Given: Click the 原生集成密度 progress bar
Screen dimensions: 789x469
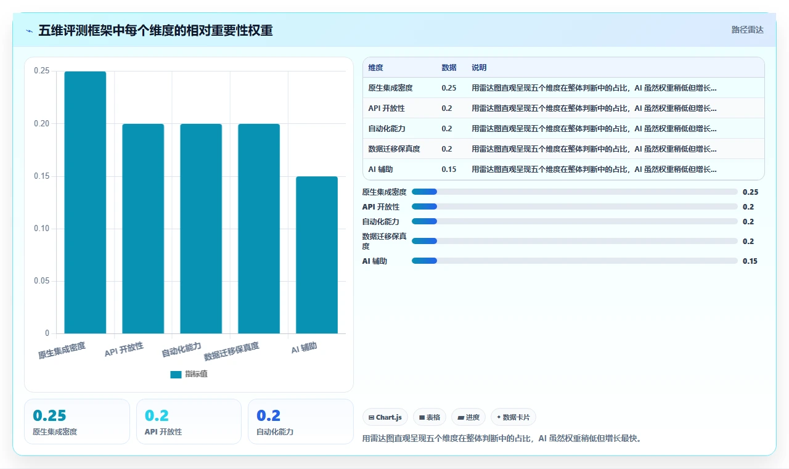Looking at the screenshot, I should 574,192.
